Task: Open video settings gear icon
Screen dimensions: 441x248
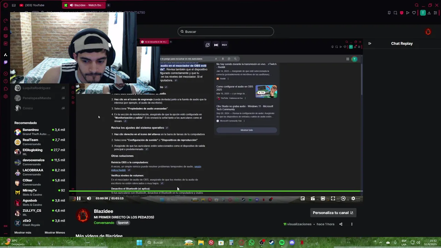Action: 353,198
